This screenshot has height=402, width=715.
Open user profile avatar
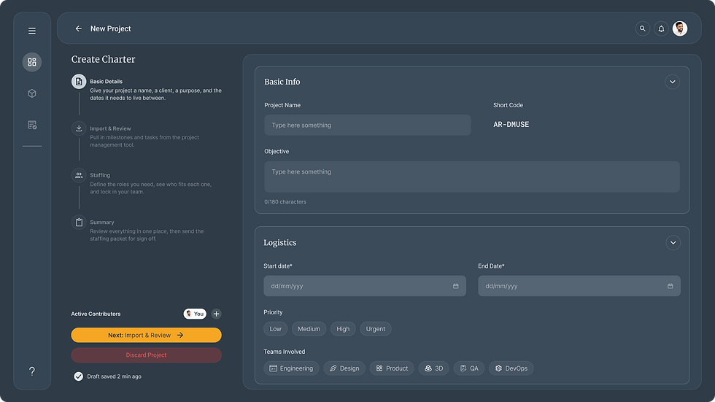point(680,28)
